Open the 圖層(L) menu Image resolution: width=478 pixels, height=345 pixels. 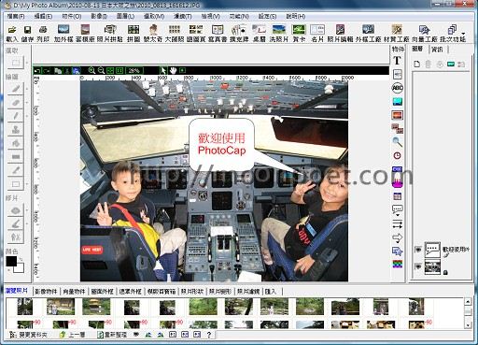125,16
